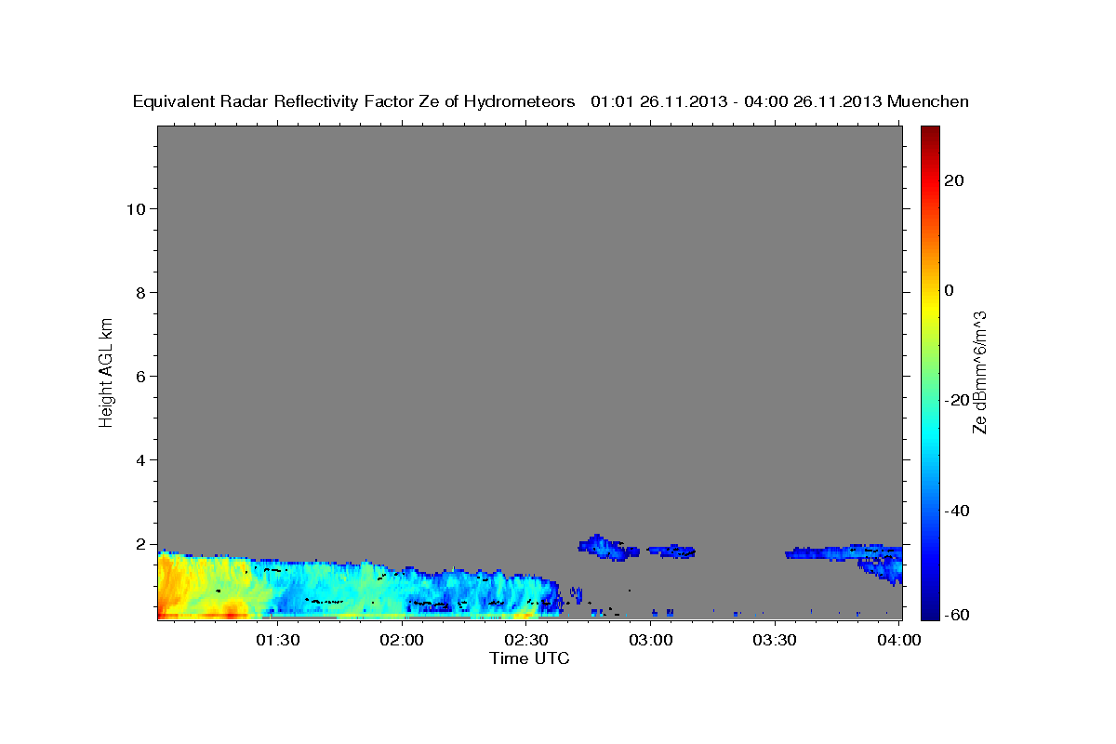Image resolution: width=1116 pixels, height=744 pixels.
Task: Click the height tick label 2
Action: [x=139, y=544]
